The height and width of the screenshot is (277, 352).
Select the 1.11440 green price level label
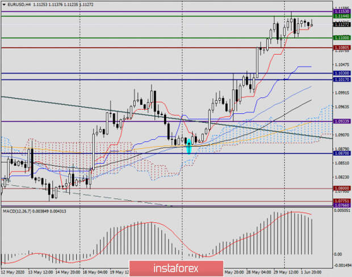tap(342, 16)
